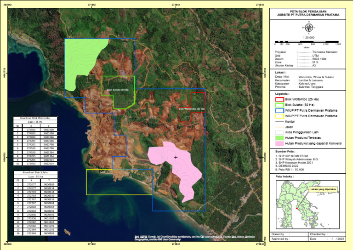Click legend label 'Blok Woitombo (25 Ha)'
This screenshot has height=250, width=353.
tap(302, 99)
